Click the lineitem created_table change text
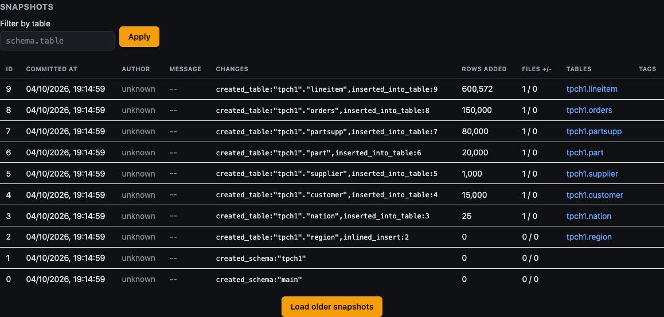The height and width of the screenshot is (317, 664). pos(326,89)
